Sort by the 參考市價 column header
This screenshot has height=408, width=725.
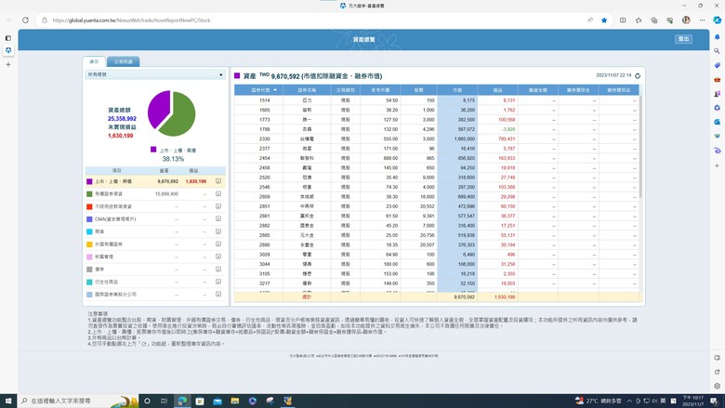pos(380,89)
